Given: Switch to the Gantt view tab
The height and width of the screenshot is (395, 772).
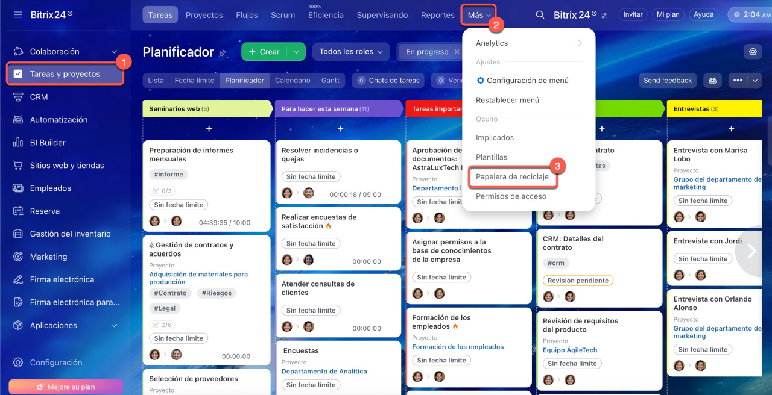Looking at the screenshot, I should click(330, 80).
